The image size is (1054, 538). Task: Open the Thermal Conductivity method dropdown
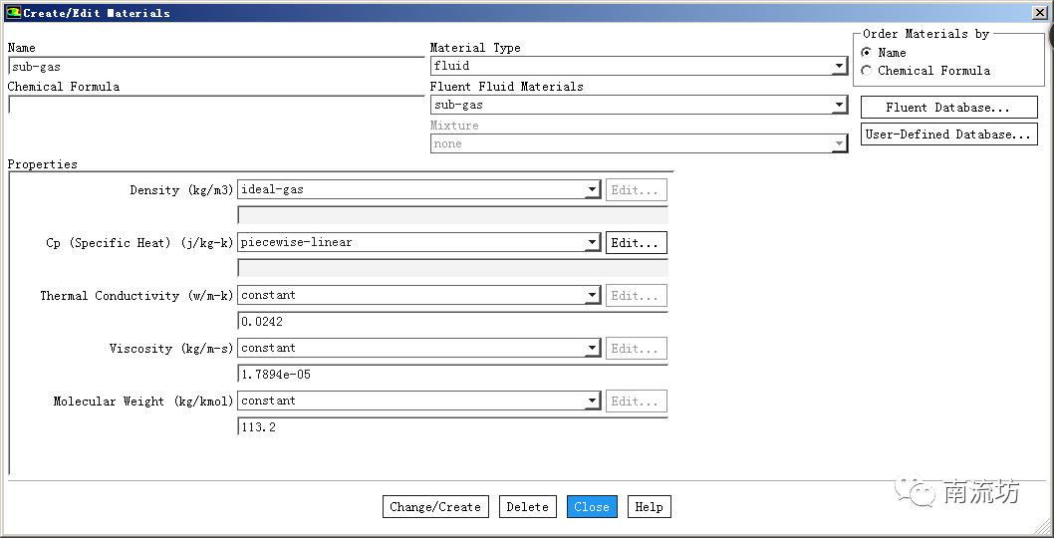pyautogui.click(x=418, y=295)
